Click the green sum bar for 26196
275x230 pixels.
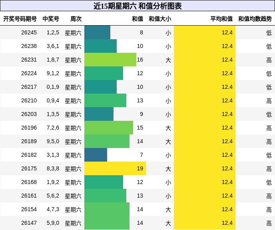pos(109,128)
